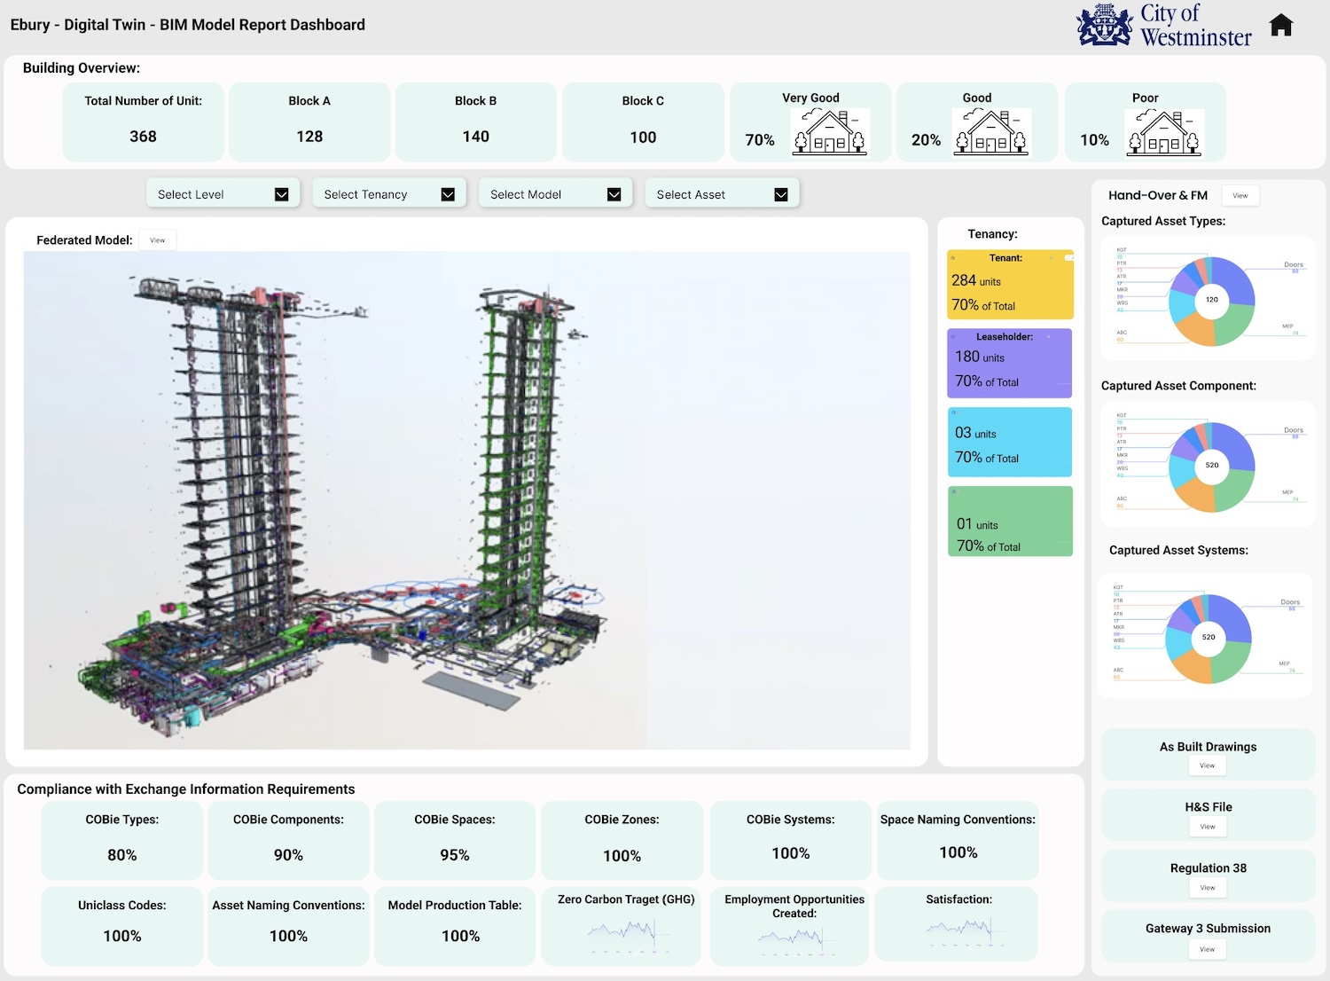Click the Very Good house icon
The height and width of the screenshot is (981, 1330).
click(829, 133)
